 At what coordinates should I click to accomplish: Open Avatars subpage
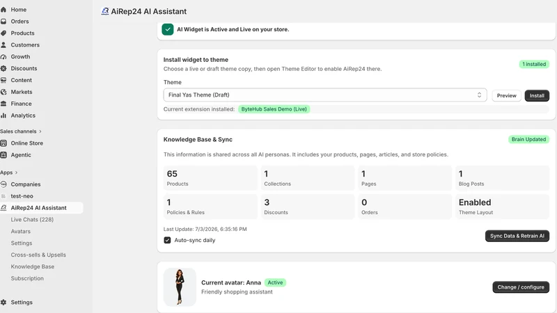click(x=21, y=231)
